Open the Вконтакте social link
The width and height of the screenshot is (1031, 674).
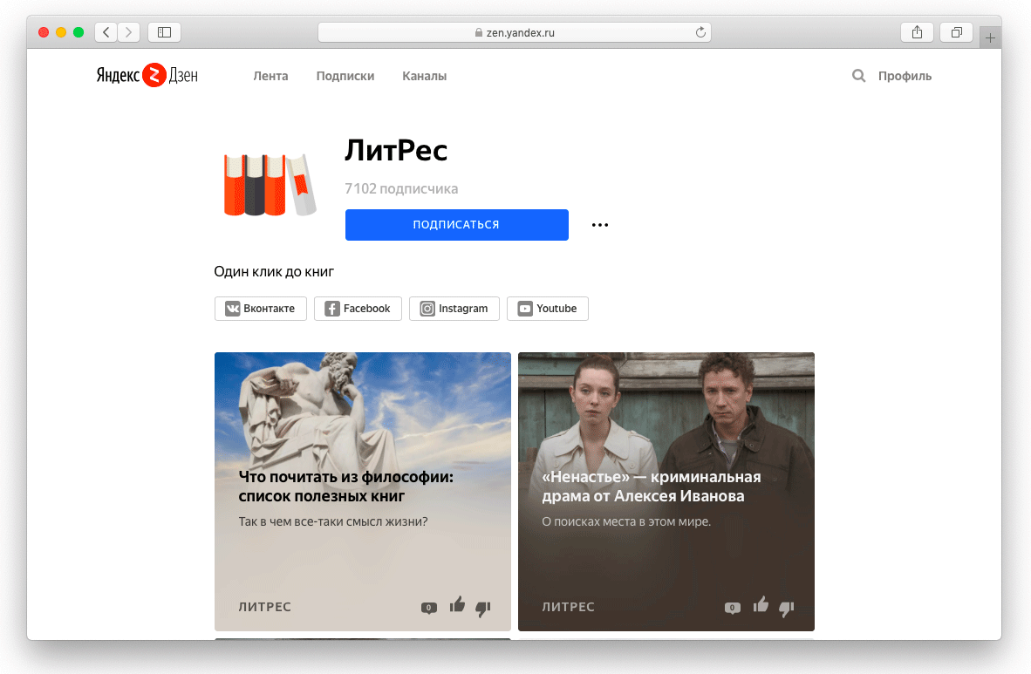point(261,309)
